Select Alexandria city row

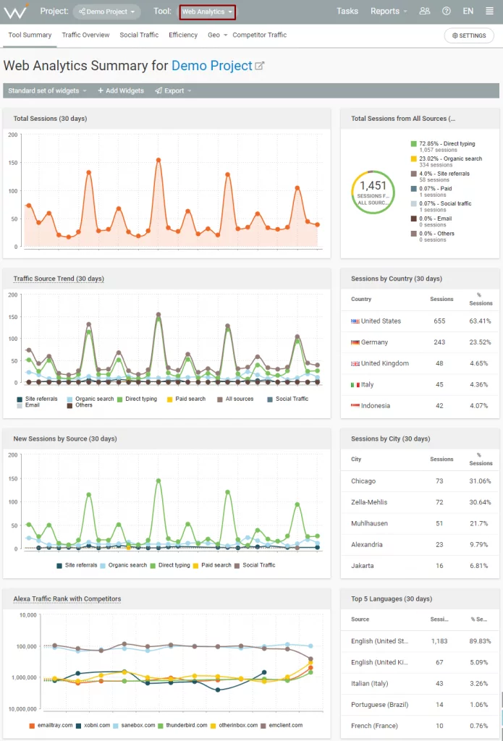click(420, 544)
